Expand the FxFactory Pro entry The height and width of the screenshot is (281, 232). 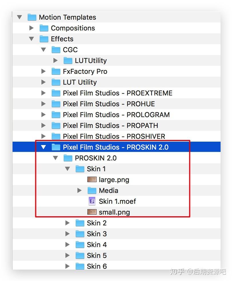[43, 71]
